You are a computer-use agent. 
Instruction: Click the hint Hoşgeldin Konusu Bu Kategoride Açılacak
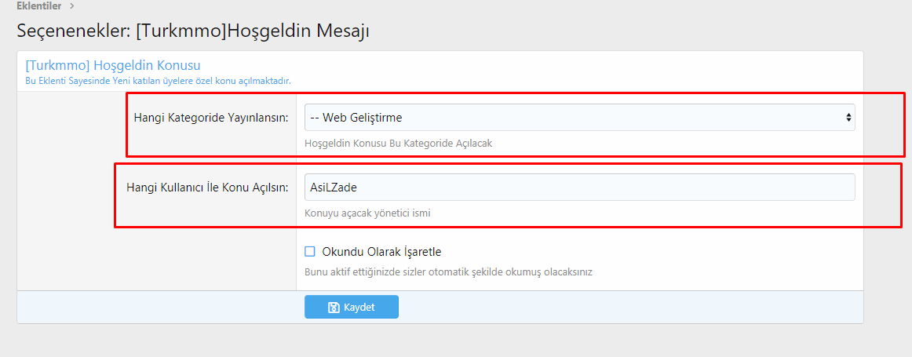click(x=399, y=143)
